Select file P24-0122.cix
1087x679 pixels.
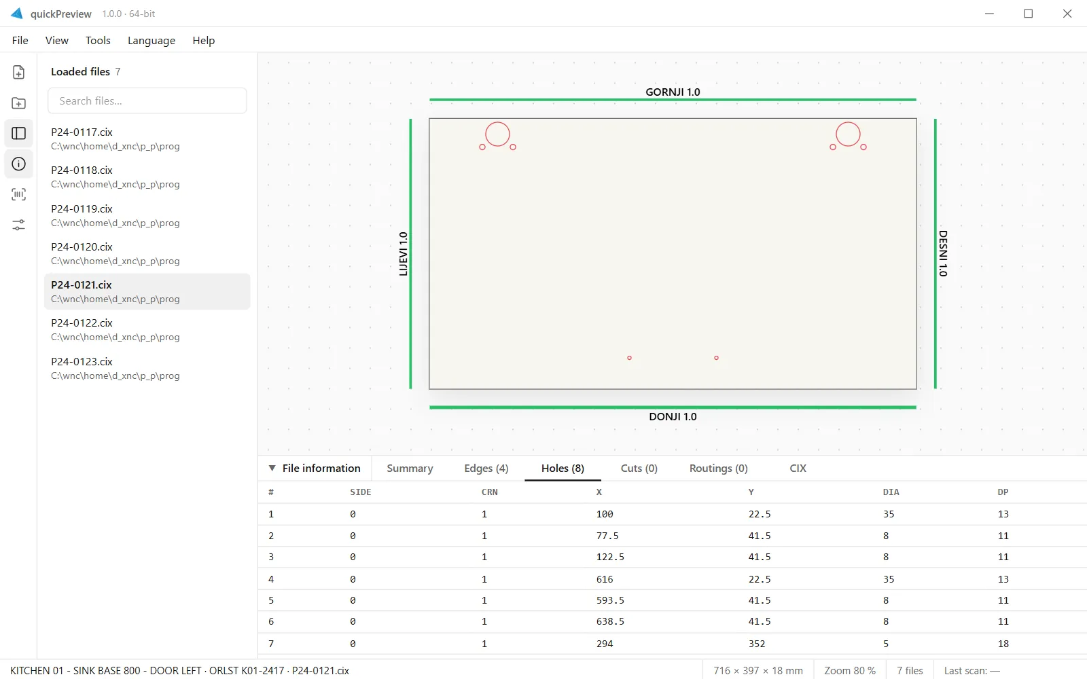click(x=147, y=329)
